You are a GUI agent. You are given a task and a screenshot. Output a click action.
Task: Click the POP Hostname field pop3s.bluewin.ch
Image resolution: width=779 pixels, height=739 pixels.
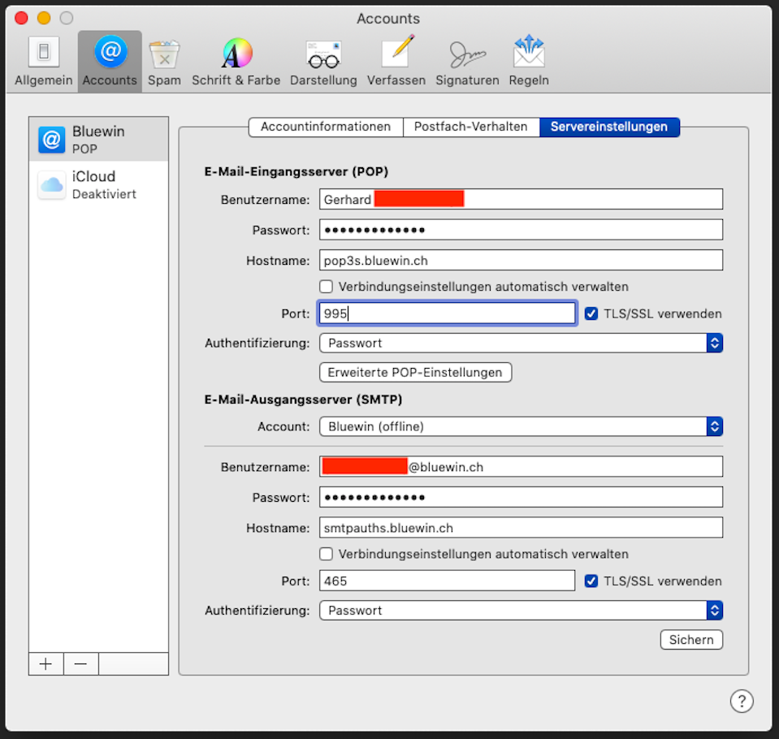521,260
